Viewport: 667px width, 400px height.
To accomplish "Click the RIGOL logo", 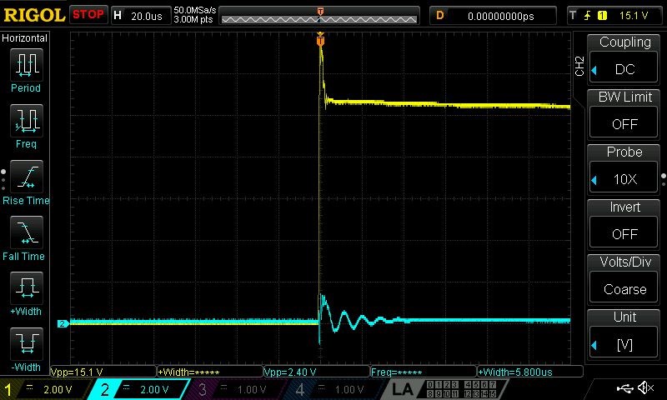I will [x=33, y=15].
